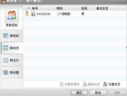Image resolution: width=127 pixels, height=96 pixels.
Task: Open the 群设置 tab
Action: click(12, 73)
